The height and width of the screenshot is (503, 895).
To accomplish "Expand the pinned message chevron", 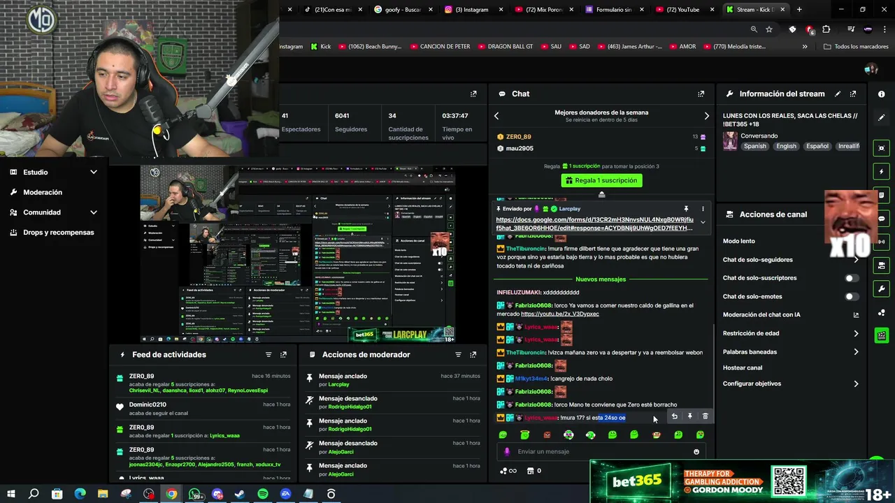I will [703, 223].
